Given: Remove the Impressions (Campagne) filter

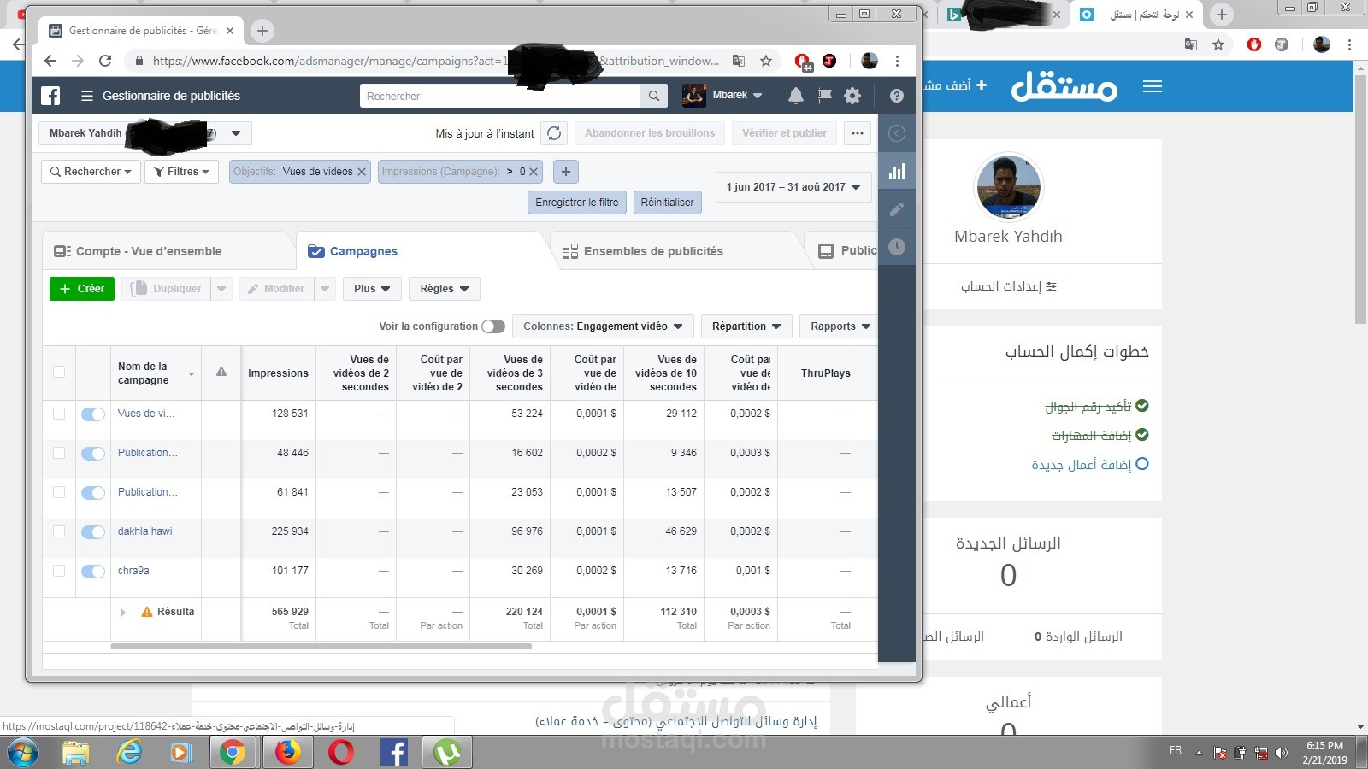Looking at the screenshot, I should (x=534, y=172).
